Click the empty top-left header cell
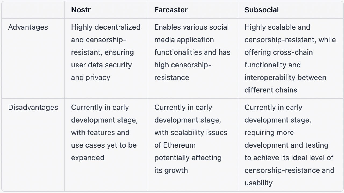This screenshot has width=344, height=193. click(33, 10)
